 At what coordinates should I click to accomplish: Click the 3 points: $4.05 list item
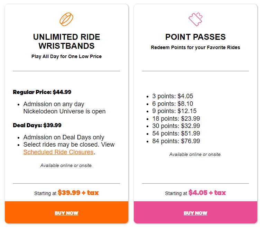point(173,96)
